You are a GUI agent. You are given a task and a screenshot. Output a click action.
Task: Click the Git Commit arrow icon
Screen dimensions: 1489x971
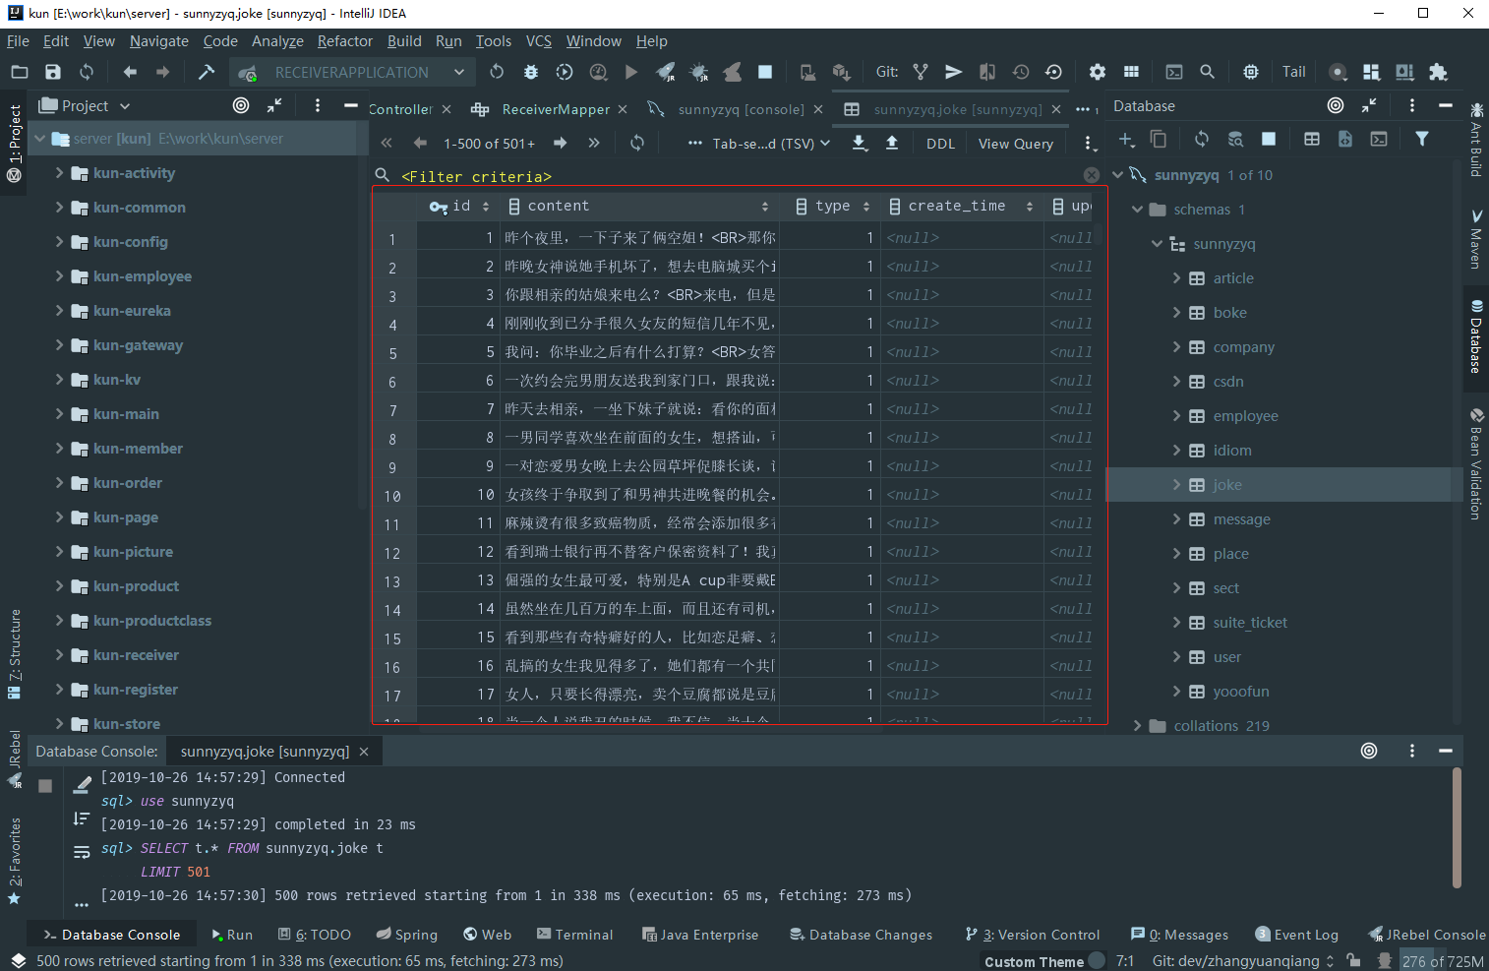pos(953,72)
